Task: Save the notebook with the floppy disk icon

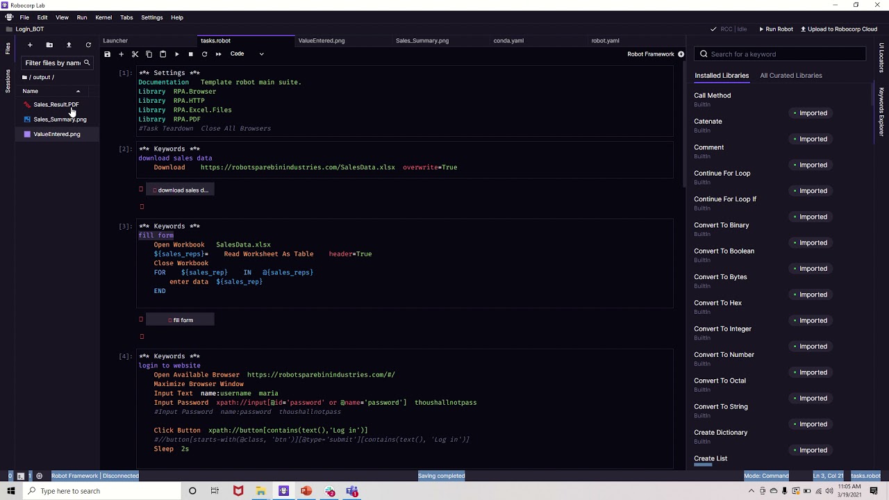Action: 107,54
